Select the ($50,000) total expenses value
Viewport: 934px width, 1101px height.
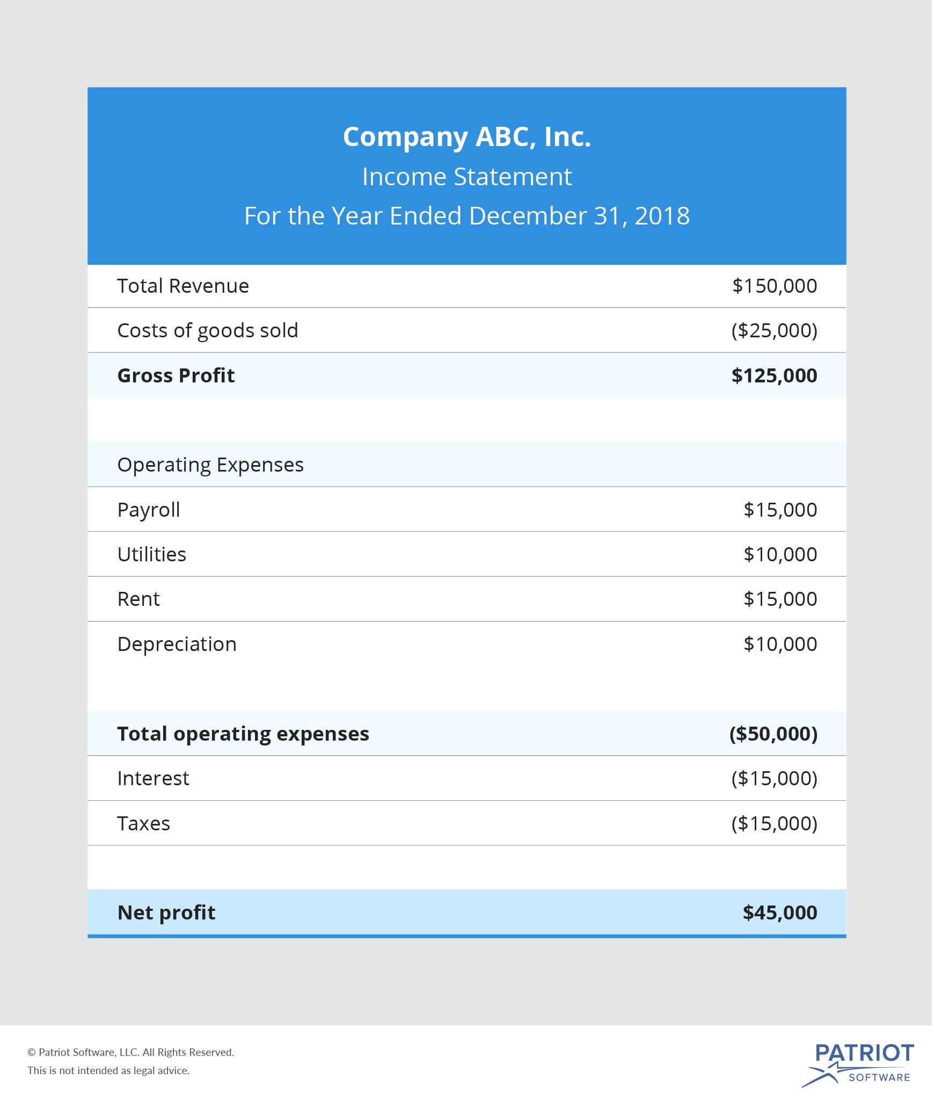pos(773,734)
